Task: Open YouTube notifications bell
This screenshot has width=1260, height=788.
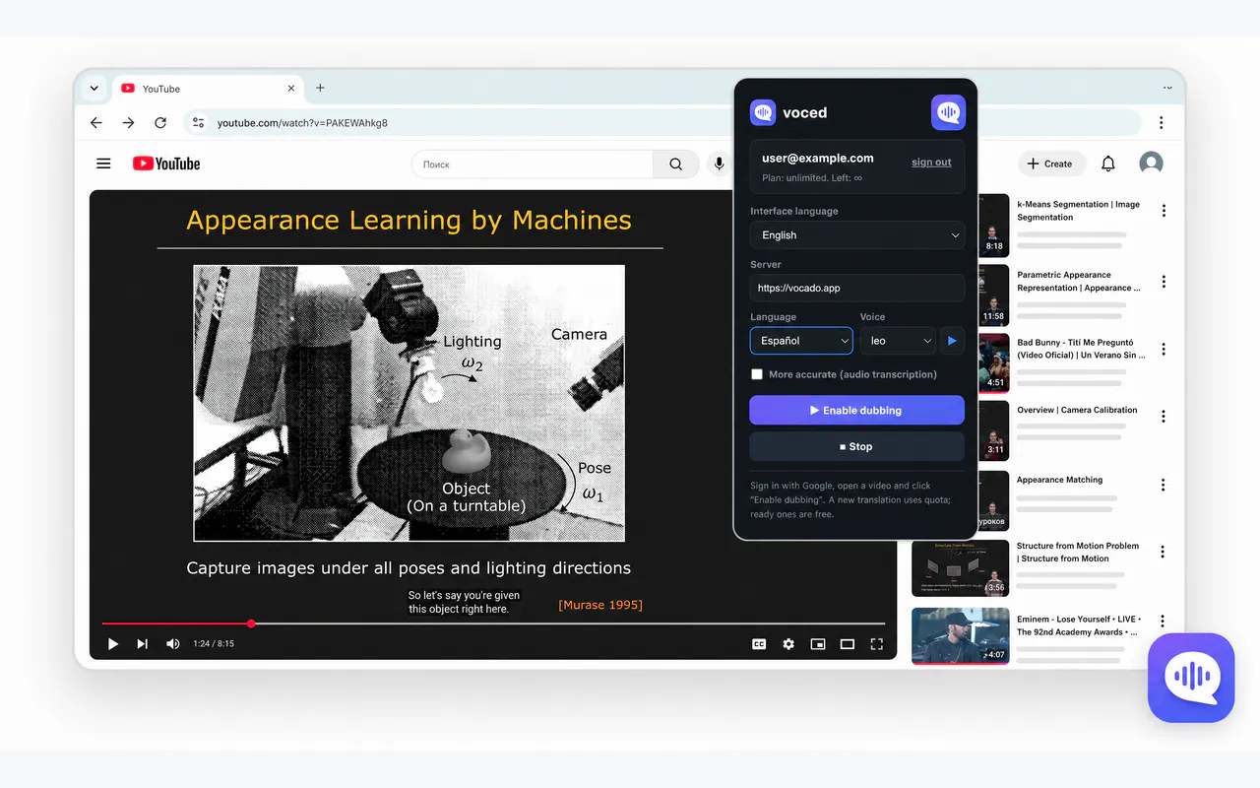Action: point(1108,164)
